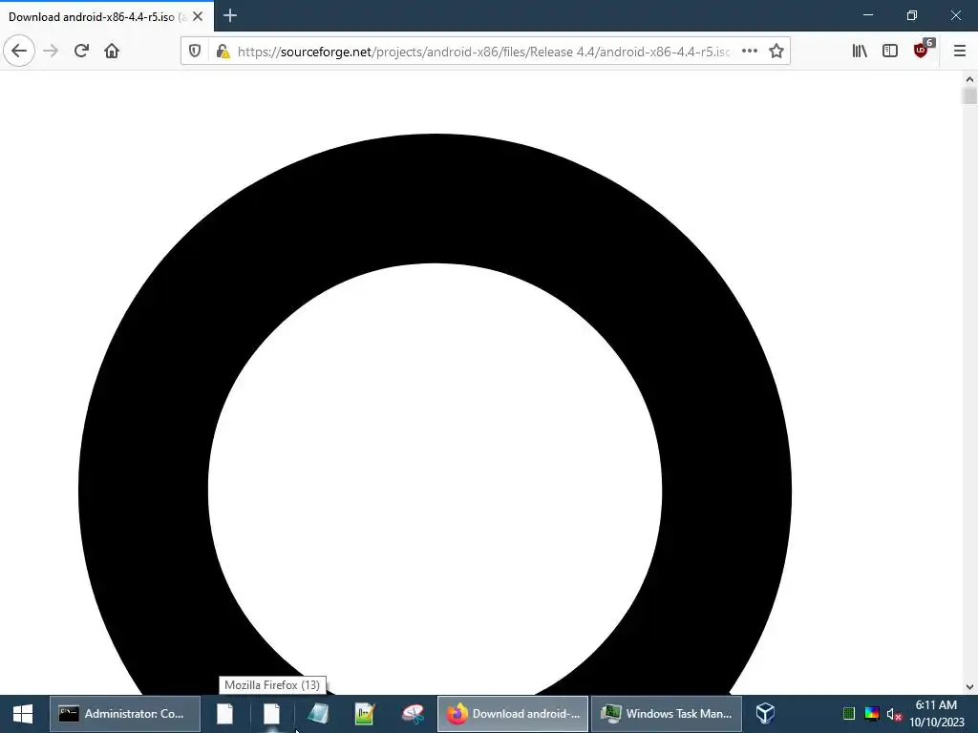Open a new tab with plus button
The width and height of the screenshot is (978, 733).
(229, 15)
